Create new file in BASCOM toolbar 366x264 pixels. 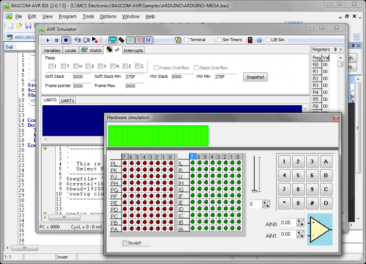pyautogui.click(x=10, y=26)
